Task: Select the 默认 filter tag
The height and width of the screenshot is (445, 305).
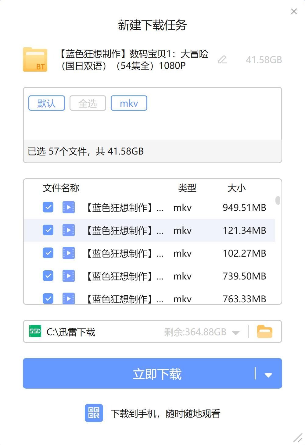Action: pyautogui.click(x=47, y=103)
